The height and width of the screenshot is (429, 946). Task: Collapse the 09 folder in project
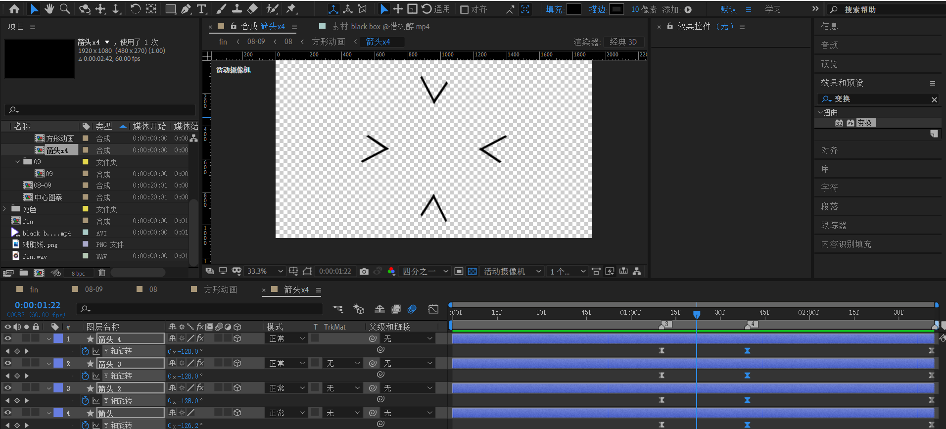tap(18, 162)
